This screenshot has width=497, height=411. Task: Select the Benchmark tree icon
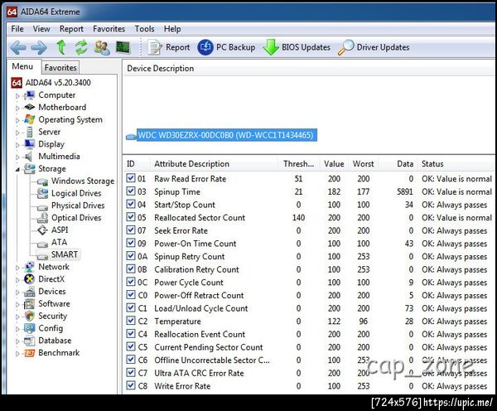(x=30, y=353)
